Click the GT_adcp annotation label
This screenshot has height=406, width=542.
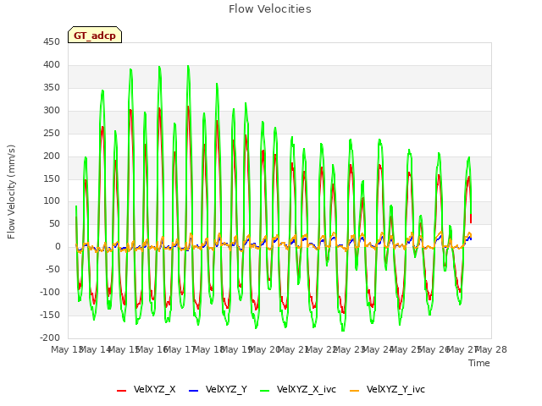click(95, 36)
